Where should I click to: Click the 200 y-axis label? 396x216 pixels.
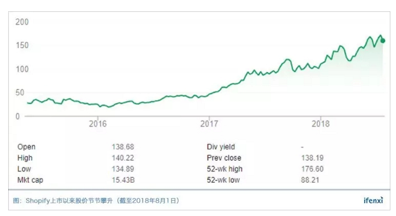22,22
